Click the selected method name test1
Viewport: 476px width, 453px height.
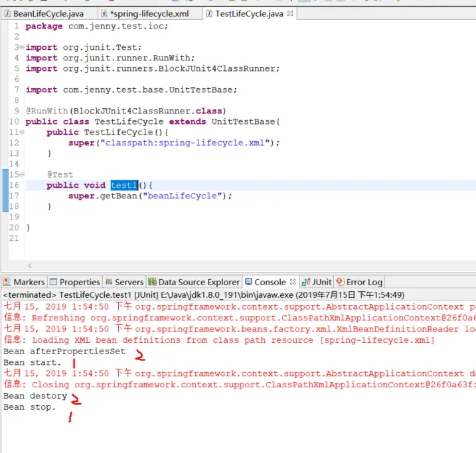tap(124, 185)
